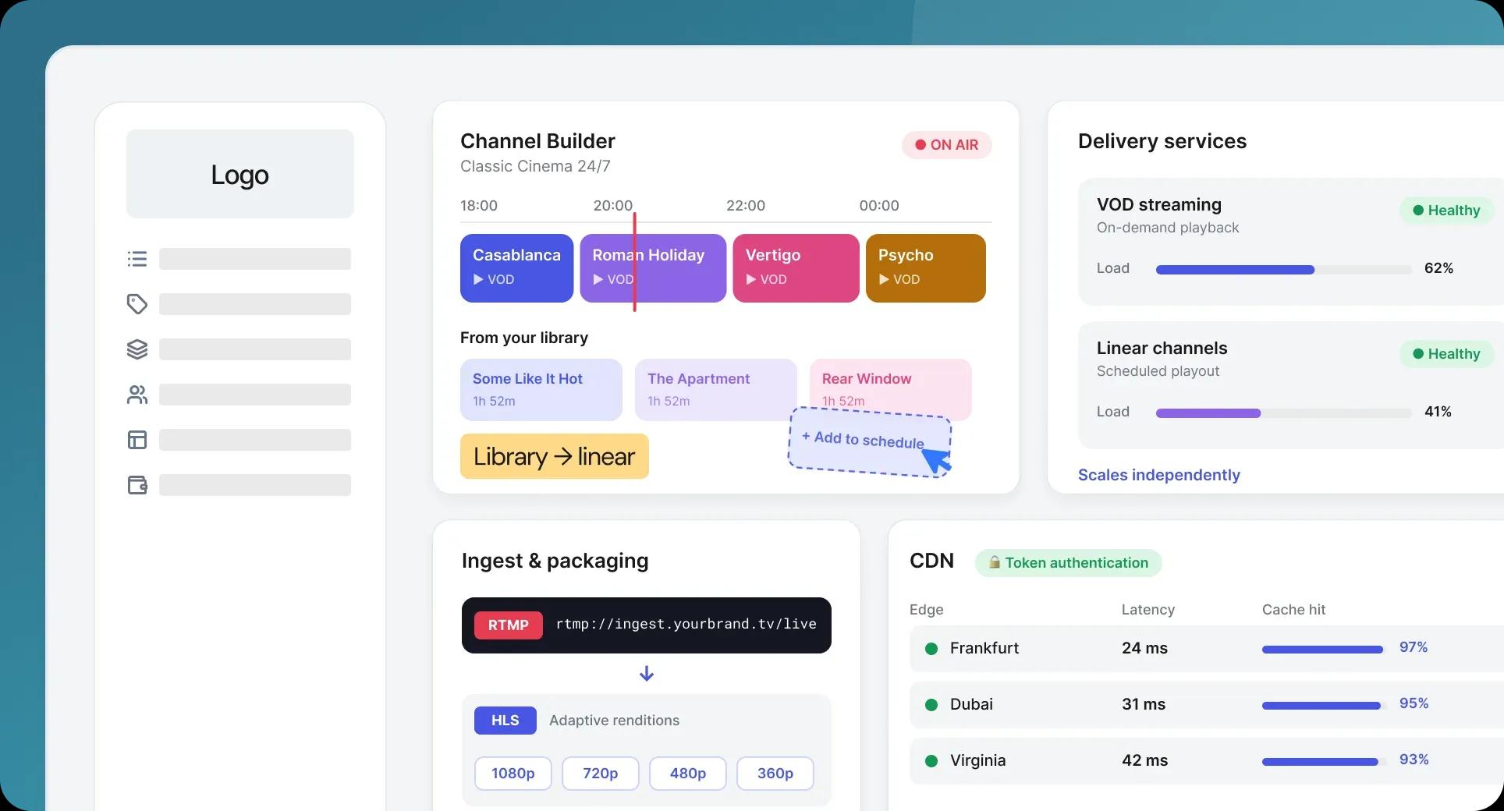Click the play icon on Casablanca block
This screenshot has width=1504, height=811.
point(478,279)
